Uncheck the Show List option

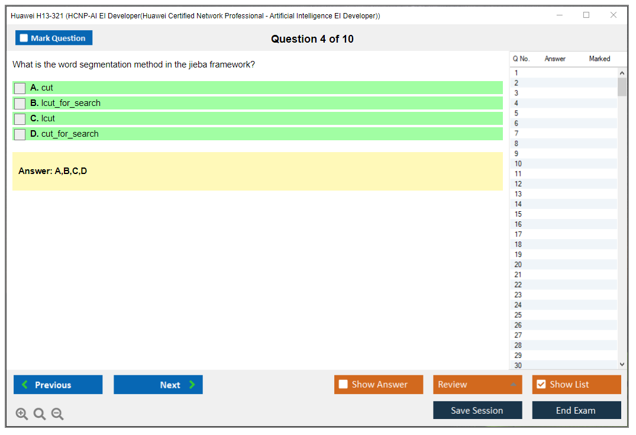point(541,385)
